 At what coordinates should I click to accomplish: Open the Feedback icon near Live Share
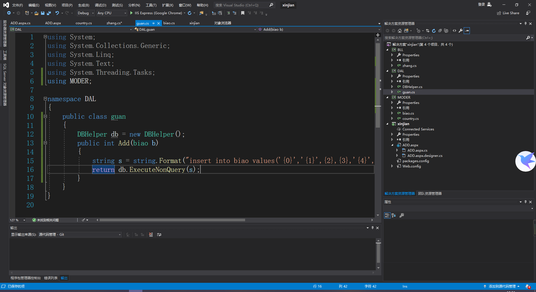point(528,13)
